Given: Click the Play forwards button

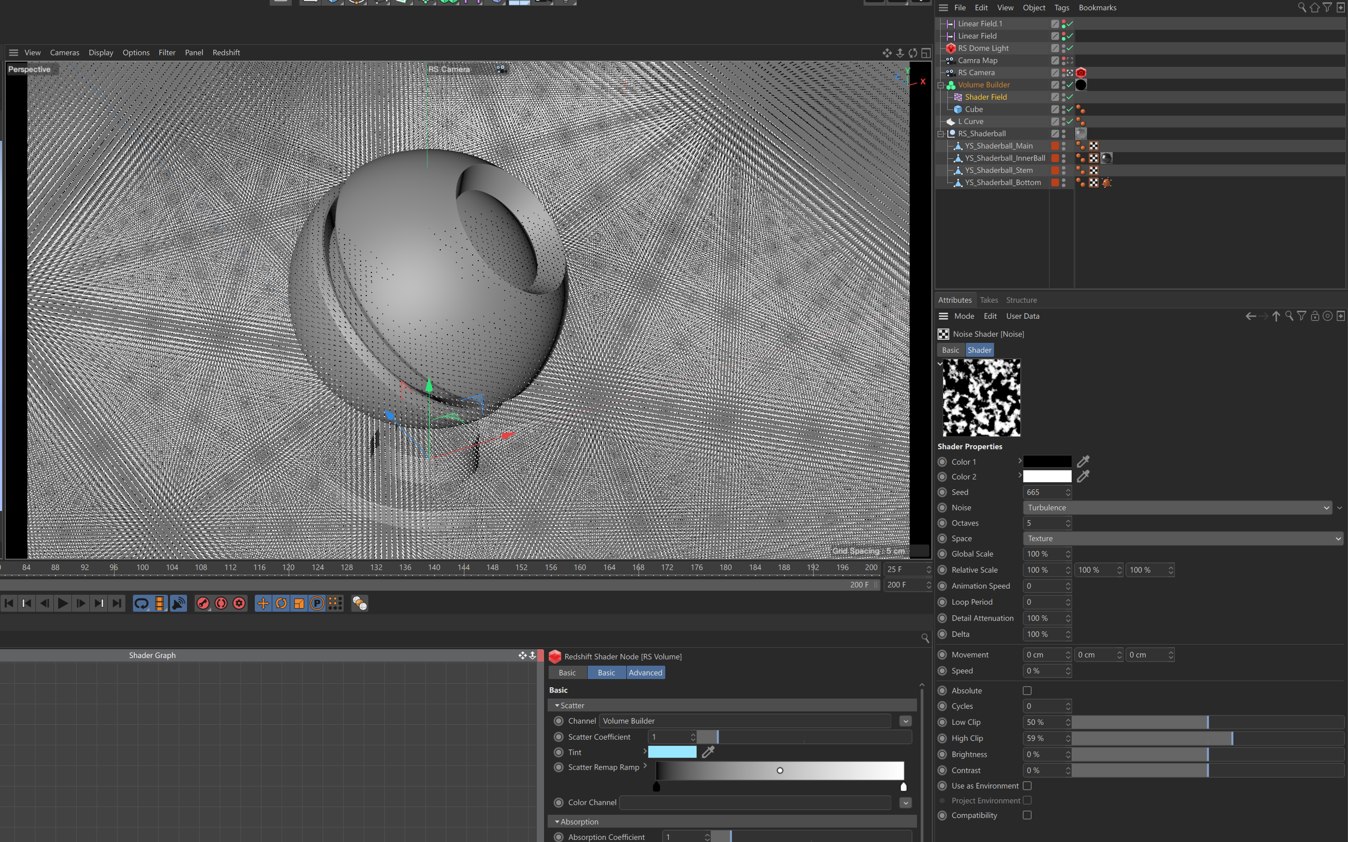Looking at the screenshot, I should click(63, 603).
